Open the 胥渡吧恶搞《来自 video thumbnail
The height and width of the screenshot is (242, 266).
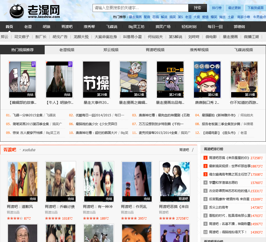(x=175, y=182)
